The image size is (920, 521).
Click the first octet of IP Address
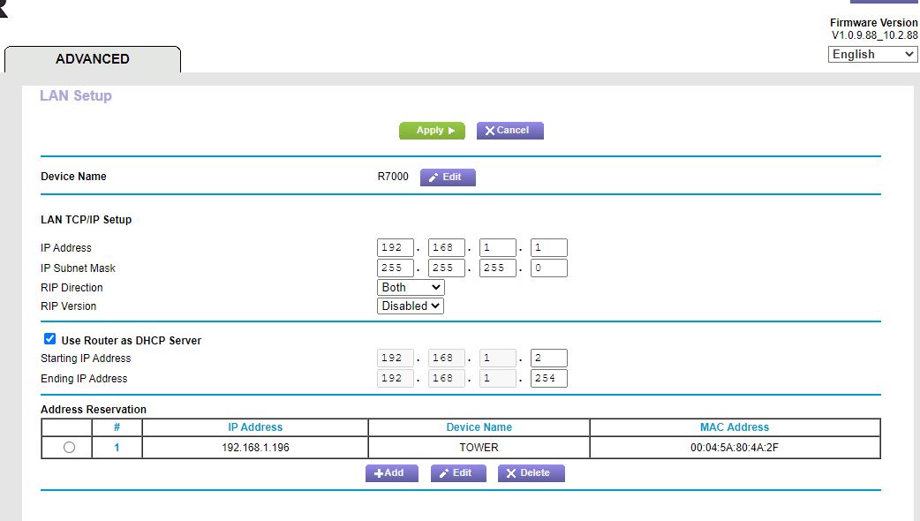[x=395, y=248]
